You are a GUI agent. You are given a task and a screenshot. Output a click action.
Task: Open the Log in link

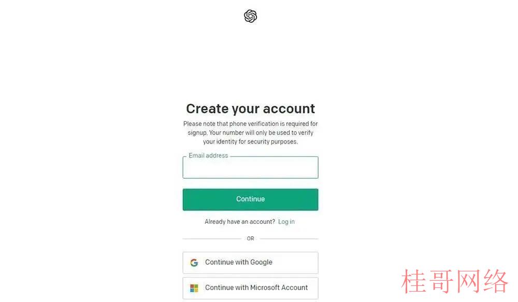pos(286,222)
